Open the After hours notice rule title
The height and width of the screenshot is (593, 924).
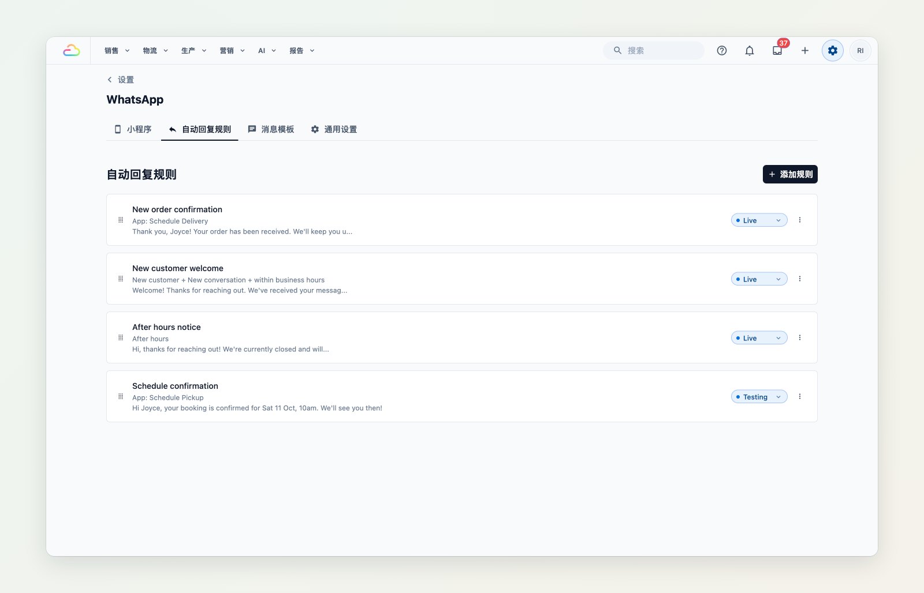166,327
